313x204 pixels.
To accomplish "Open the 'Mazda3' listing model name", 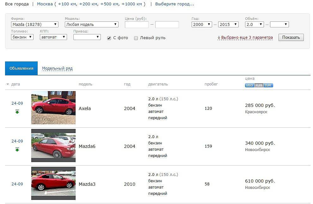I will (87, 184).
